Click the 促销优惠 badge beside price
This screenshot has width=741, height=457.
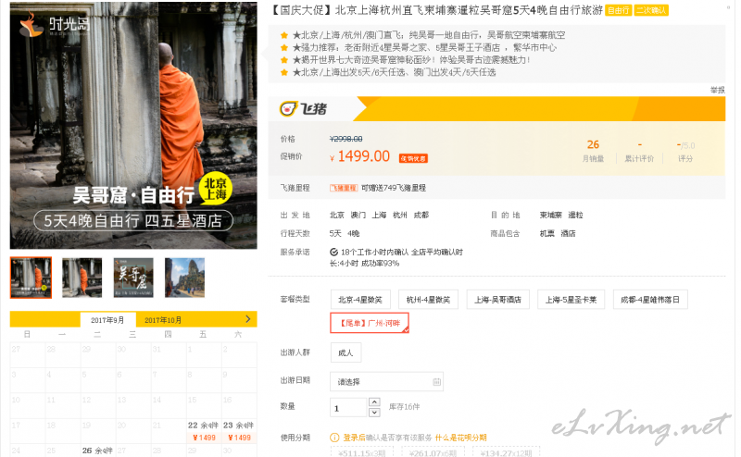[x=413, y=158]
